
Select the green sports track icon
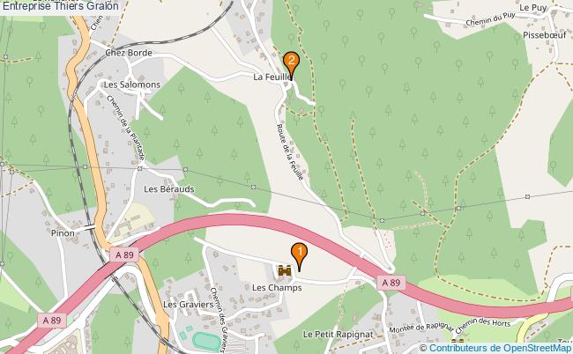[x=206, y=342]
